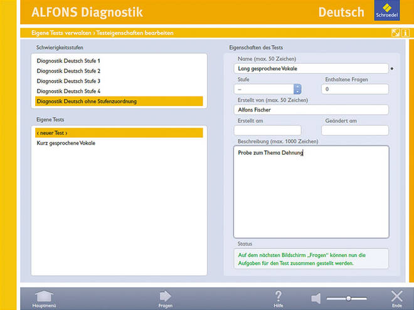Click the Enthaltene Fragen field
Viewport: 414px width, 310px height.
point(355,89)
